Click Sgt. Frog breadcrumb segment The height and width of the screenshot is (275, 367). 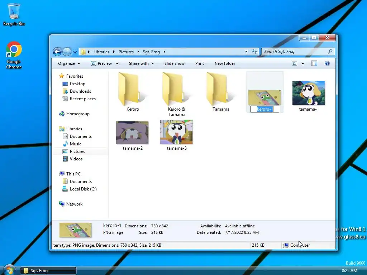[151, 52]
